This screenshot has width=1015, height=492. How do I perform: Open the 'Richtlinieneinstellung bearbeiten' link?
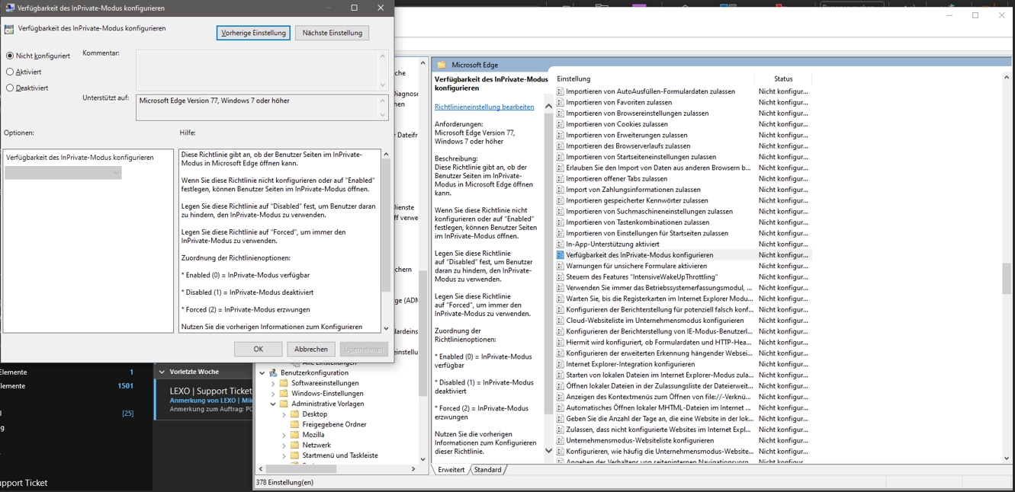[x=484, y=107]
